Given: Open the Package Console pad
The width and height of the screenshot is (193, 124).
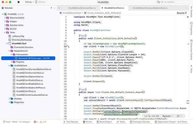Looking at the screenshot, I should 140,122.
